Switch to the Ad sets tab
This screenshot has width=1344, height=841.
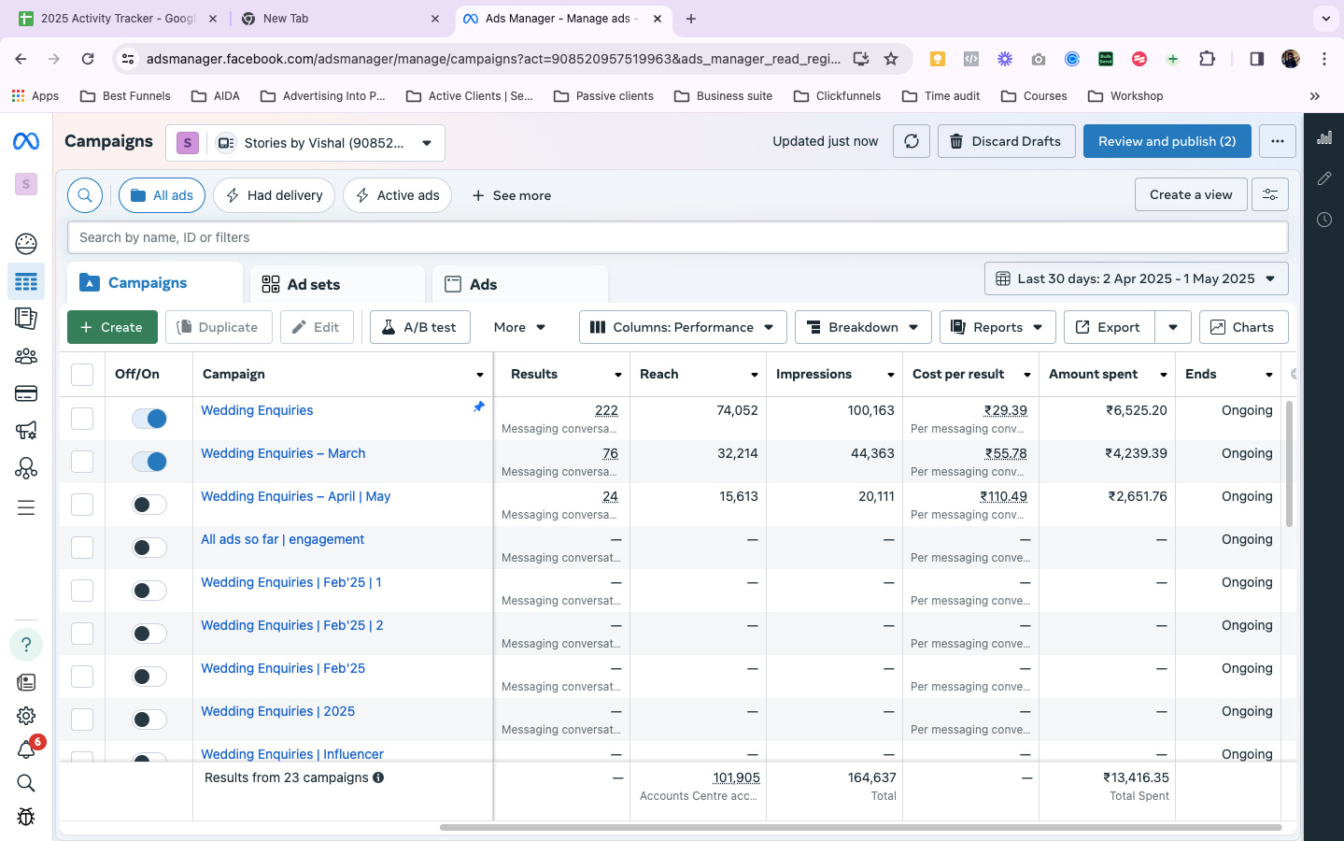(x=314, y=284)
